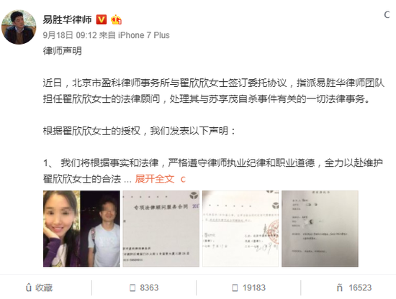Open the poster's profile avatar
Screen dimensions: 396x299
coord(19,27)
